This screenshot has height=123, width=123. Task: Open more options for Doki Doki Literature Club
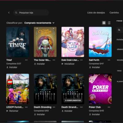81,60
